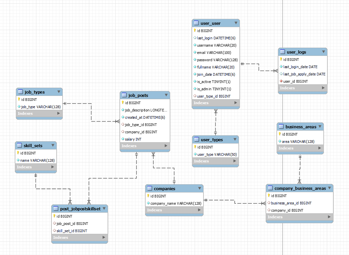Expand Indexes section of user_user table
Viewport: 349px width, 255px height.
click(236, 103)
